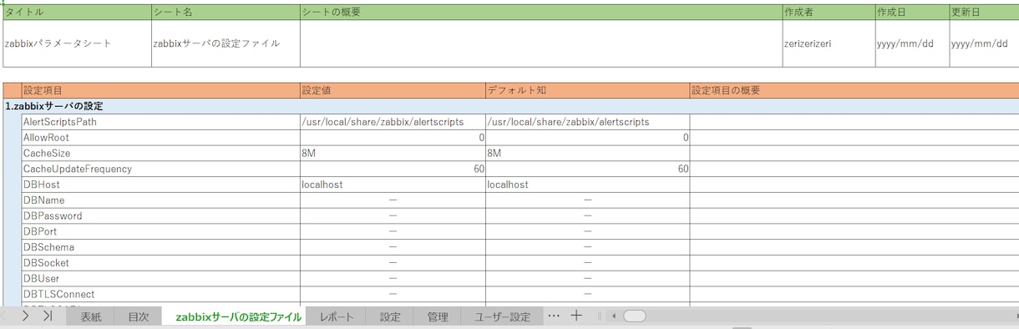Open the 管理 sheet tab
Image resolution: width=1019 pixels, height=329 pixels.
(438, 317)
